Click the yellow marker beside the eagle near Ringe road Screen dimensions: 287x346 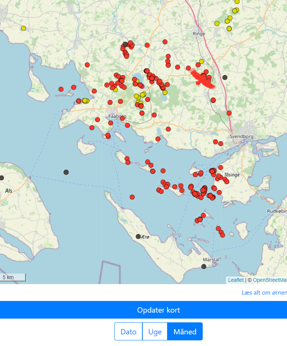(201, 61)
